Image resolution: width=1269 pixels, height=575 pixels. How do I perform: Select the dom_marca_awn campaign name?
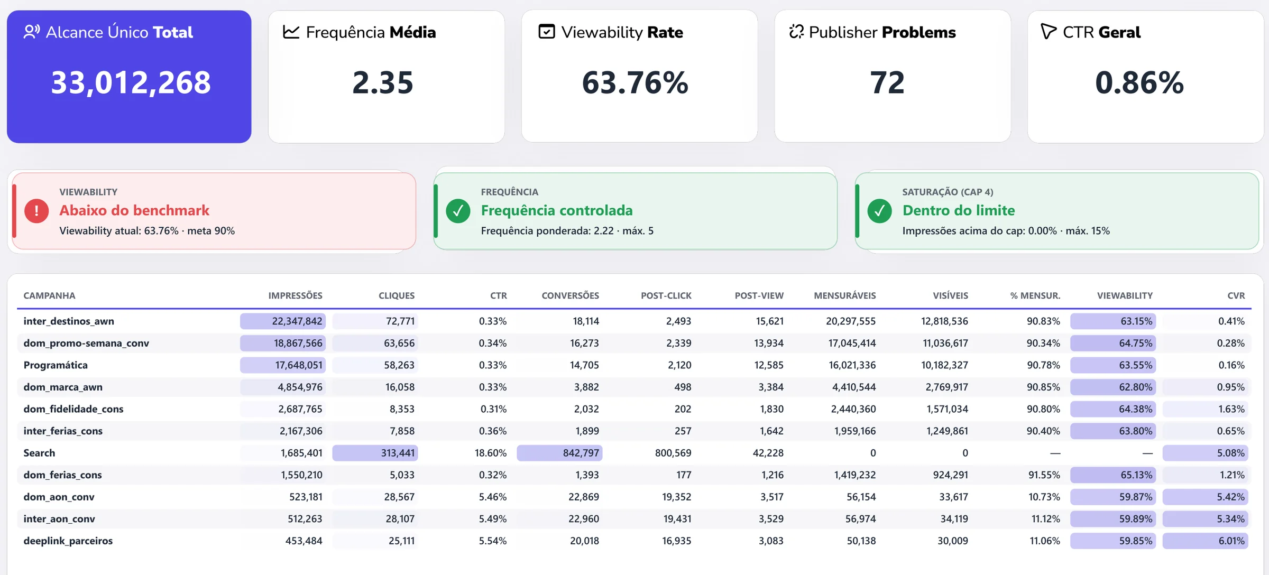click(63, 387)
